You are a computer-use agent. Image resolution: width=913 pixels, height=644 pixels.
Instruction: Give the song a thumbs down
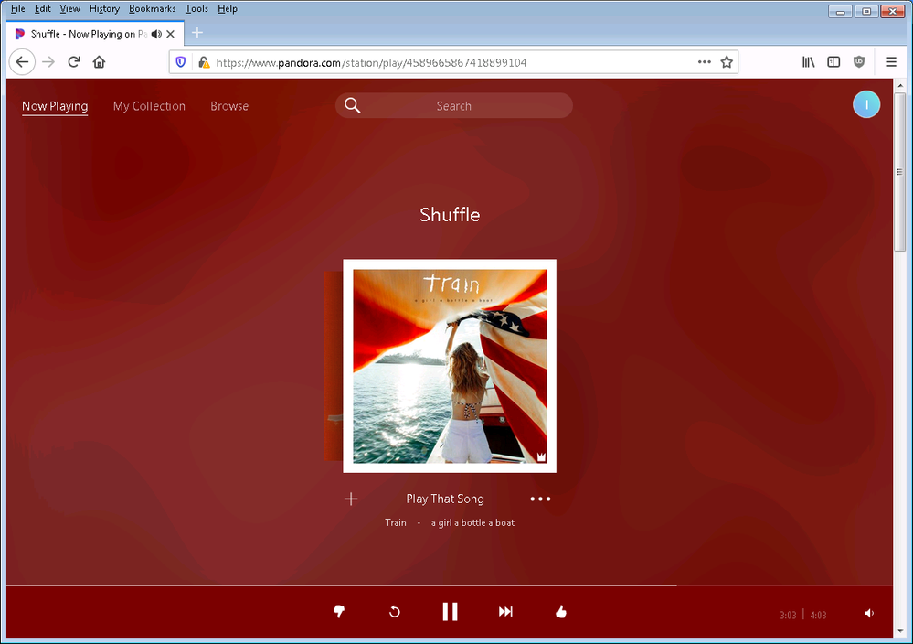click(339, 612)
